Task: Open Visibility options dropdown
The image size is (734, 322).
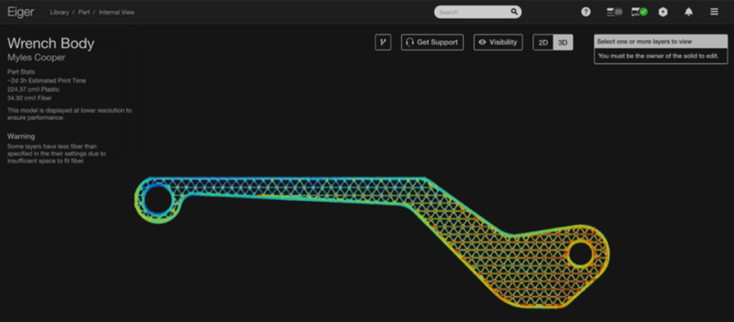Action: 498,42
